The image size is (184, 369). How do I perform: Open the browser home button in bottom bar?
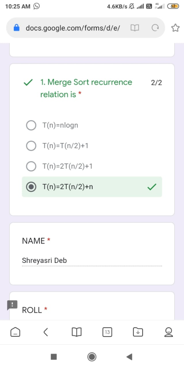click(x=15, y=332)
